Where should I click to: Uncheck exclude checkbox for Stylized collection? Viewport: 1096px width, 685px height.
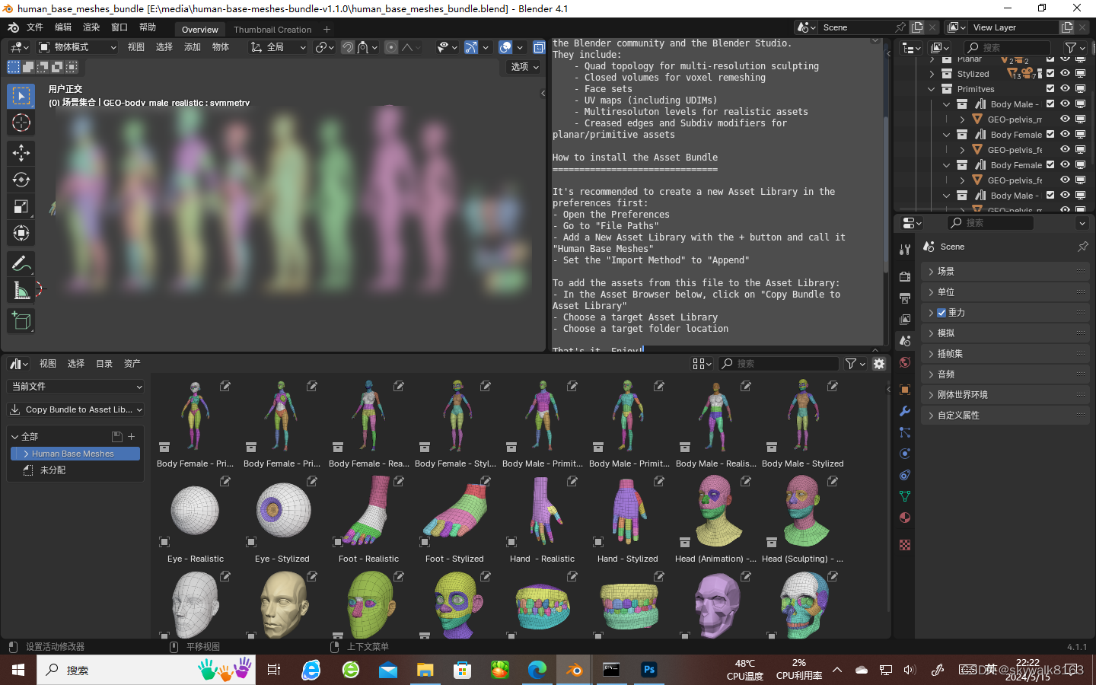pos(1050,74)
